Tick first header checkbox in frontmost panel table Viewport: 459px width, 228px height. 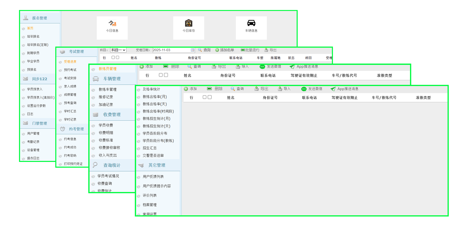(x=204, y=97)
